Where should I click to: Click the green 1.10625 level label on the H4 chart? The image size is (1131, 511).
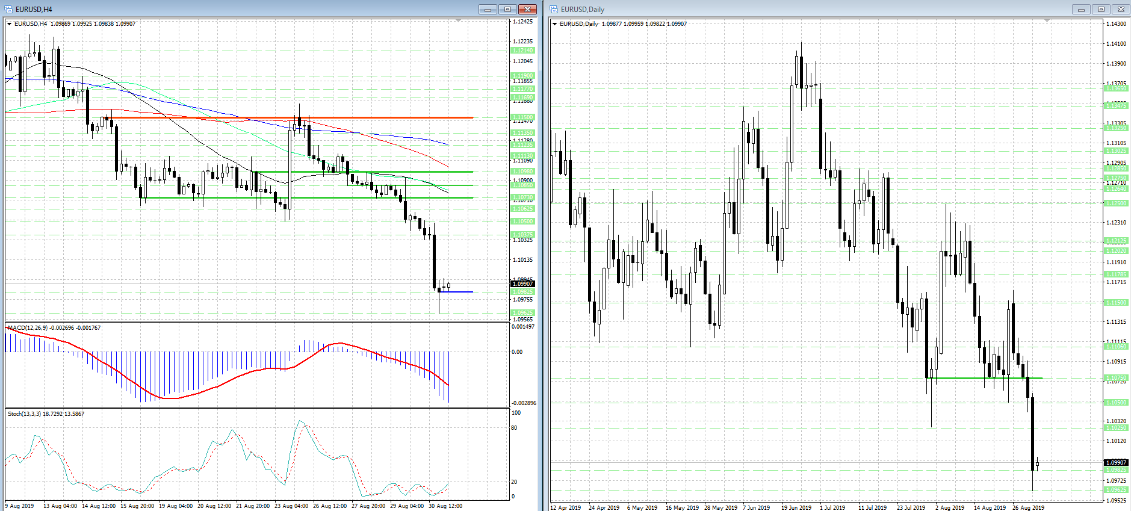coord(522,209)
